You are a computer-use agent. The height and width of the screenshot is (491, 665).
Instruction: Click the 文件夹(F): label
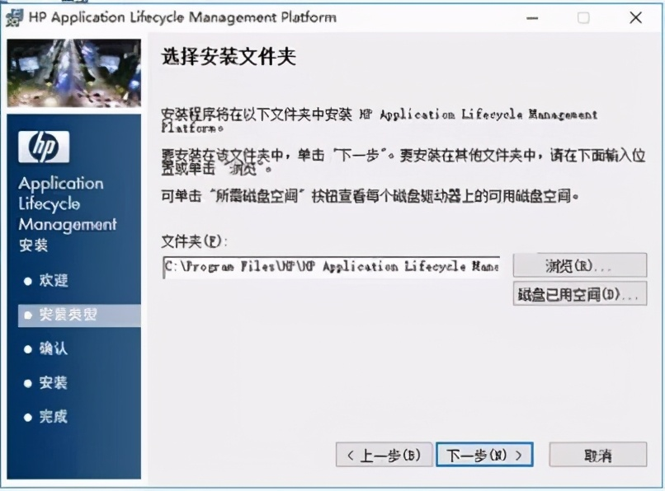[x=194, y=241]
